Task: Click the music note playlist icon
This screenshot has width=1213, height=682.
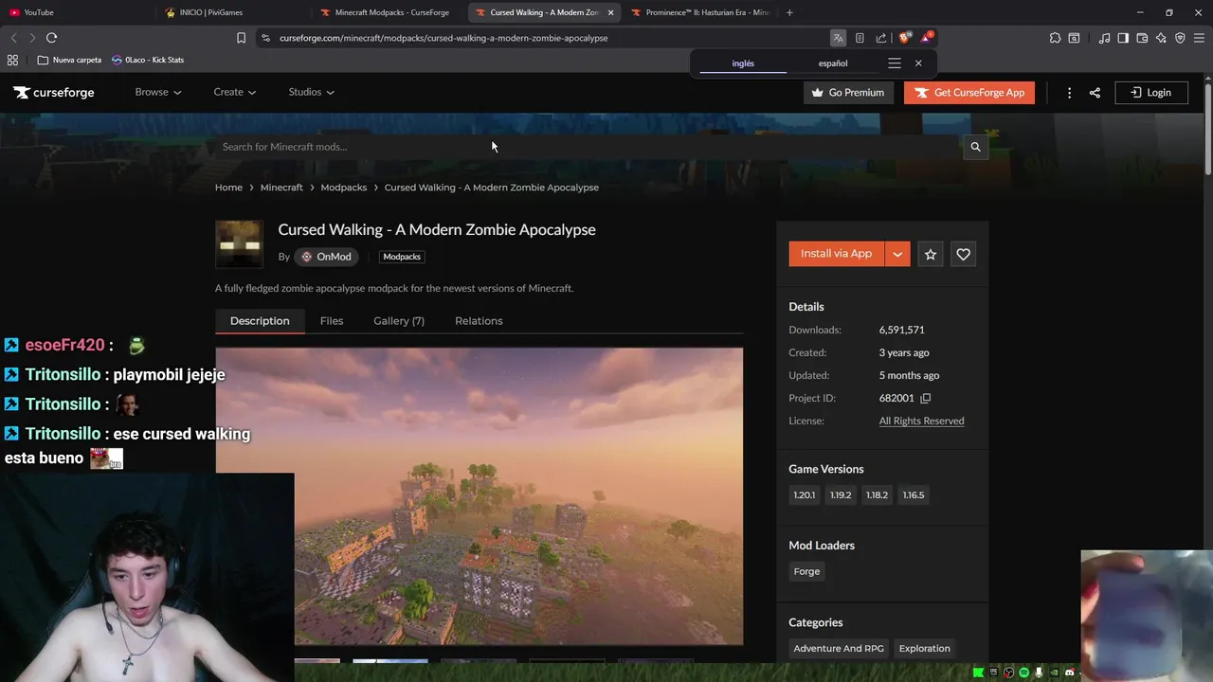Action: (1104, 38)
